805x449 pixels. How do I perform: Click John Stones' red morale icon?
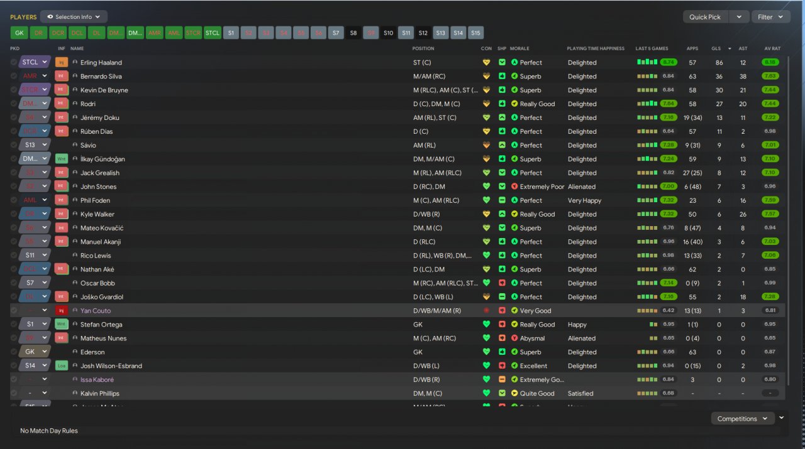(514, 187)
